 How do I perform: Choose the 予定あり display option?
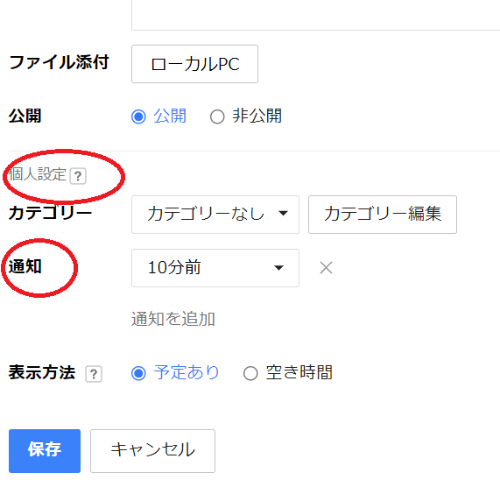click(138, 373)
